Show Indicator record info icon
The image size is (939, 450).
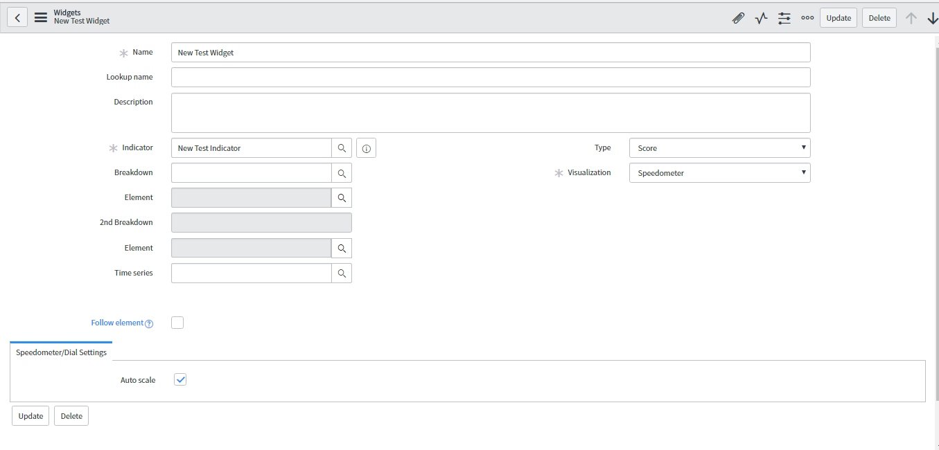pos(367,148)
